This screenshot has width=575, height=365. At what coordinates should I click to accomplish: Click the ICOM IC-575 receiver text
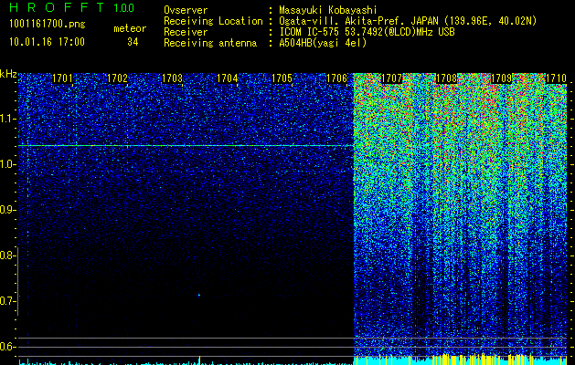(367, 32)
